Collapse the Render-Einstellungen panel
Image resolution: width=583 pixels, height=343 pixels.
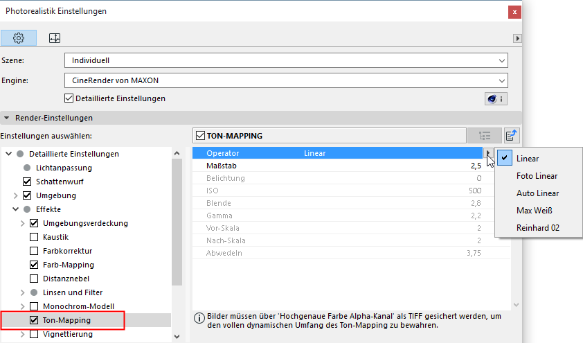[x=7, y=118]
